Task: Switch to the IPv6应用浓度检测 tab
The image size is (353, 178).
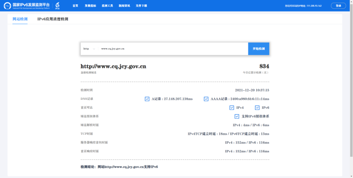Action: (53, 19)
